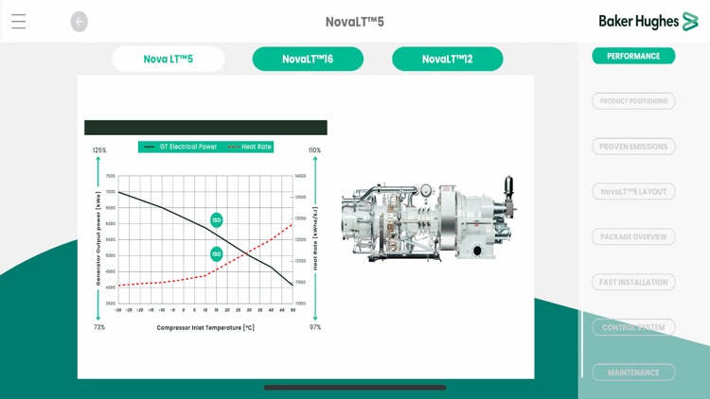Screen dimensions: 710x399
Task: Open Proven Emissions section
Action: pos(633,147)
